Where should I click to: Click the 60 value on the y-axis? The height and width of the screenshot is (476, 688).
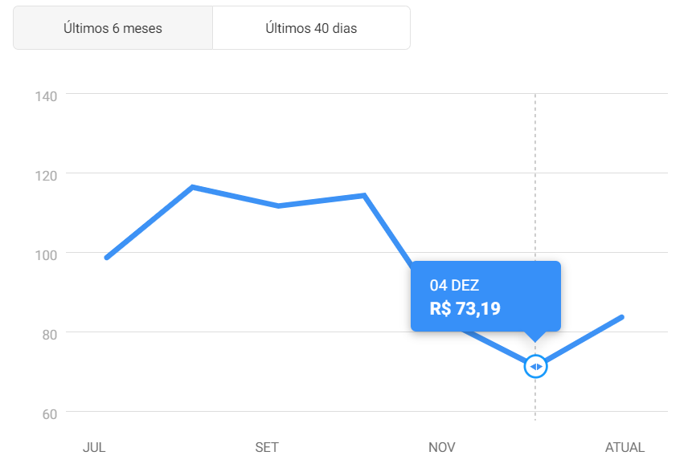pos(50,415)
